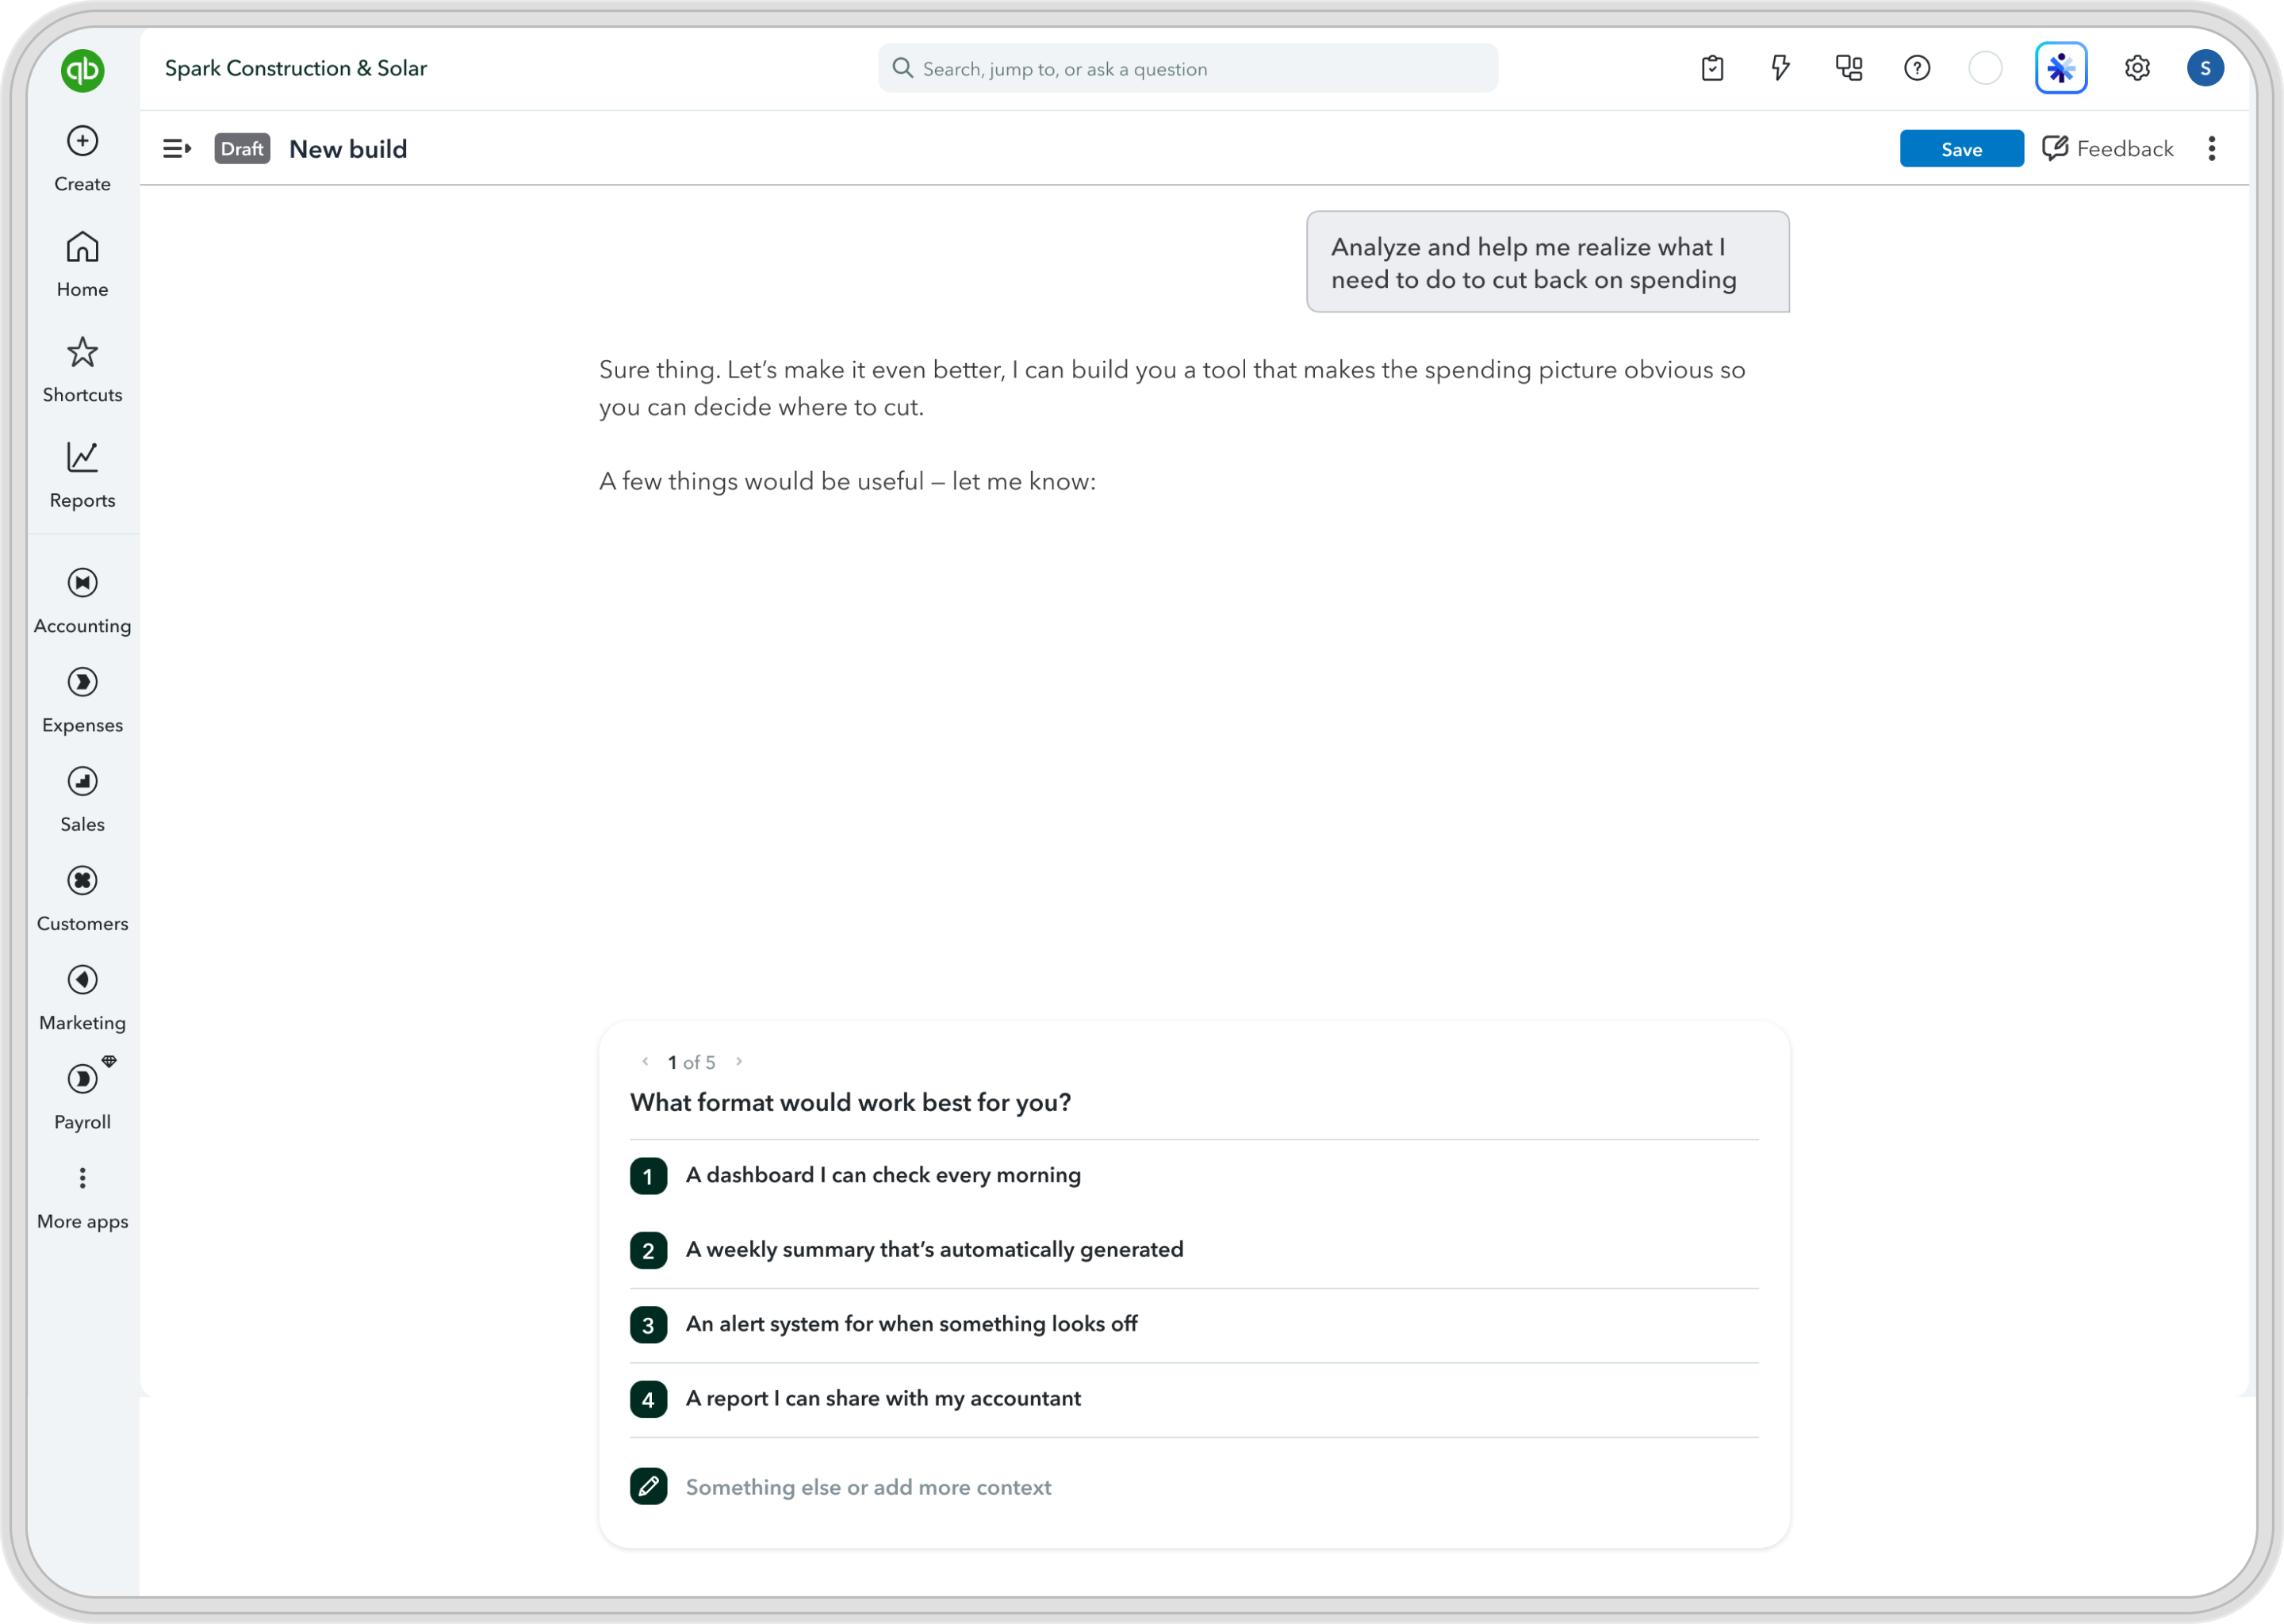Go to Home in sidebar
2284x1624 pixels.
[82, 265]
